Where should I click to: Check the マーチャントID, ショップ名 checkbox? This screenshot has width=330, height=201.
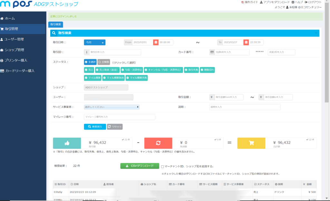coord(162,167)
